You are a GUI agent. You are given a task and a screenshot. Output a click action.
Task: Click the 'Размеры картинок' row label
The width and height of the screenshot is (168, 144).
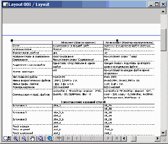pyautogui.click(x=24, y=87)
